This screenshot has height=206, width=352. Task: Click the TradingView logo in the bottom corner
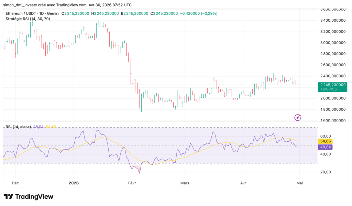(x=29, y=196)
